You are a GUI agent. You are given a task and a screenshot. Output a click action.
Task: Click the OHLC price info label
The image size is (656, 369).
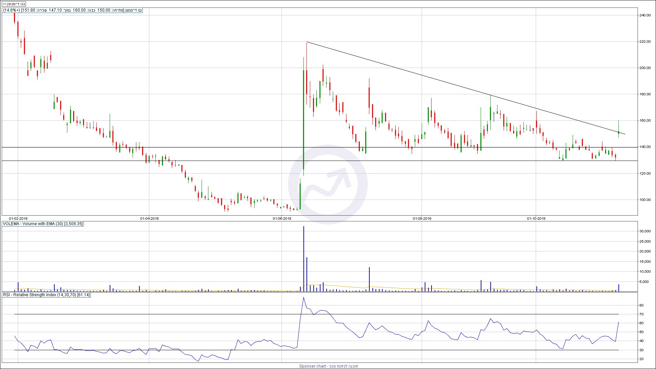72,10
